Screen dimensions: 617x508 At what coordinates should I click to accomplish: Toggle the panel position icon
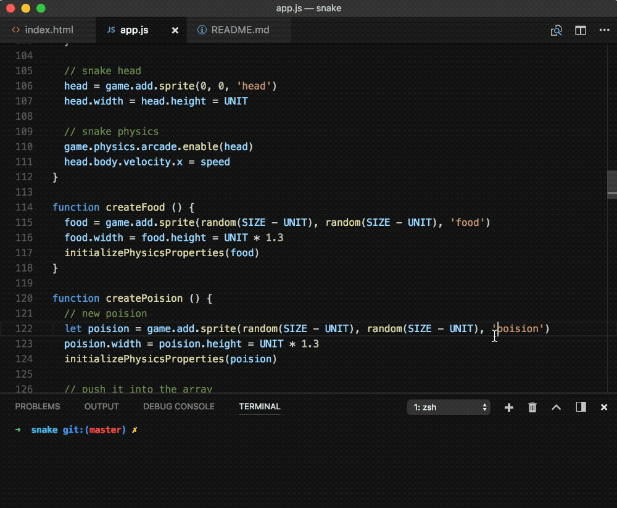(581, 407)
